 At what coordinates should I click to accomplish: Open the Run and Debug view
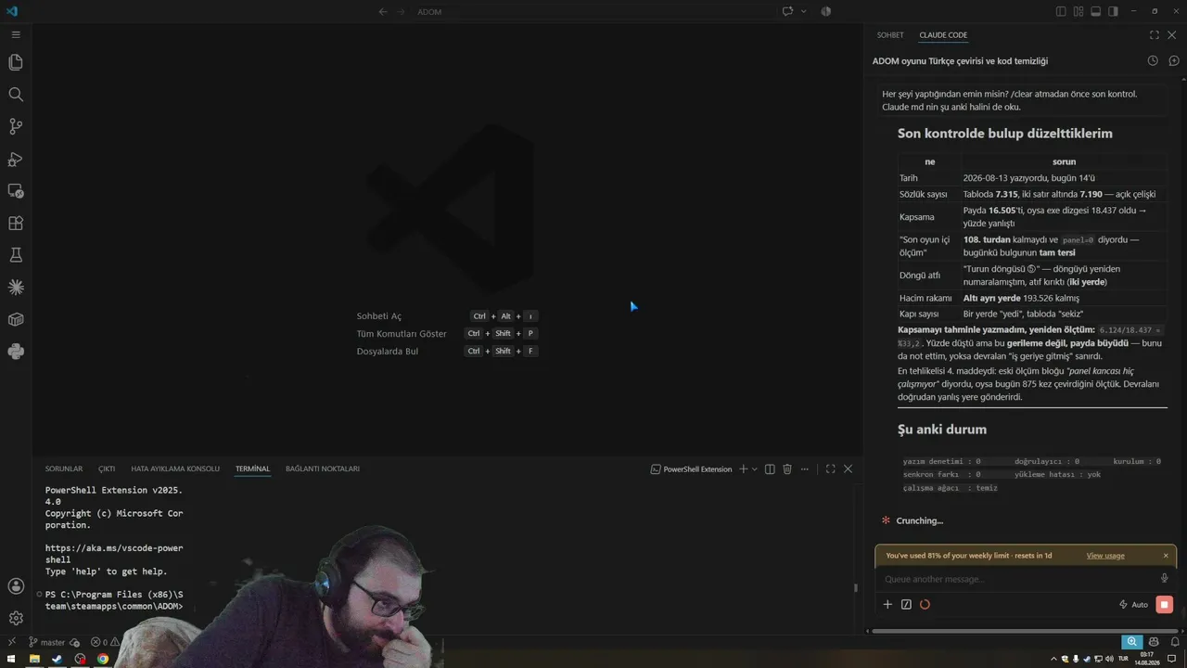point(16,159)
